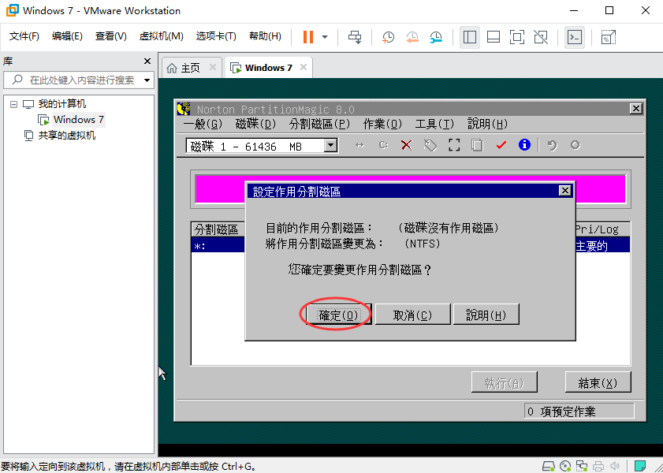This screenshot has width=663, height=473.
Task: Open the 文件(F) menu
Action: [x=24, y=36]
